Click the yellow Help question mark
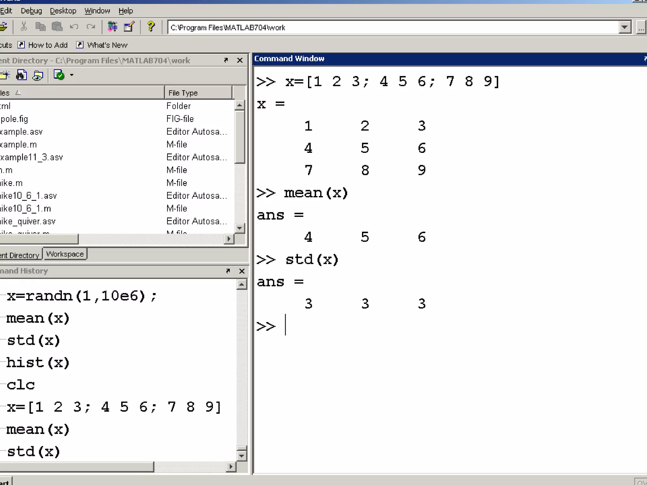 [151, 27]
